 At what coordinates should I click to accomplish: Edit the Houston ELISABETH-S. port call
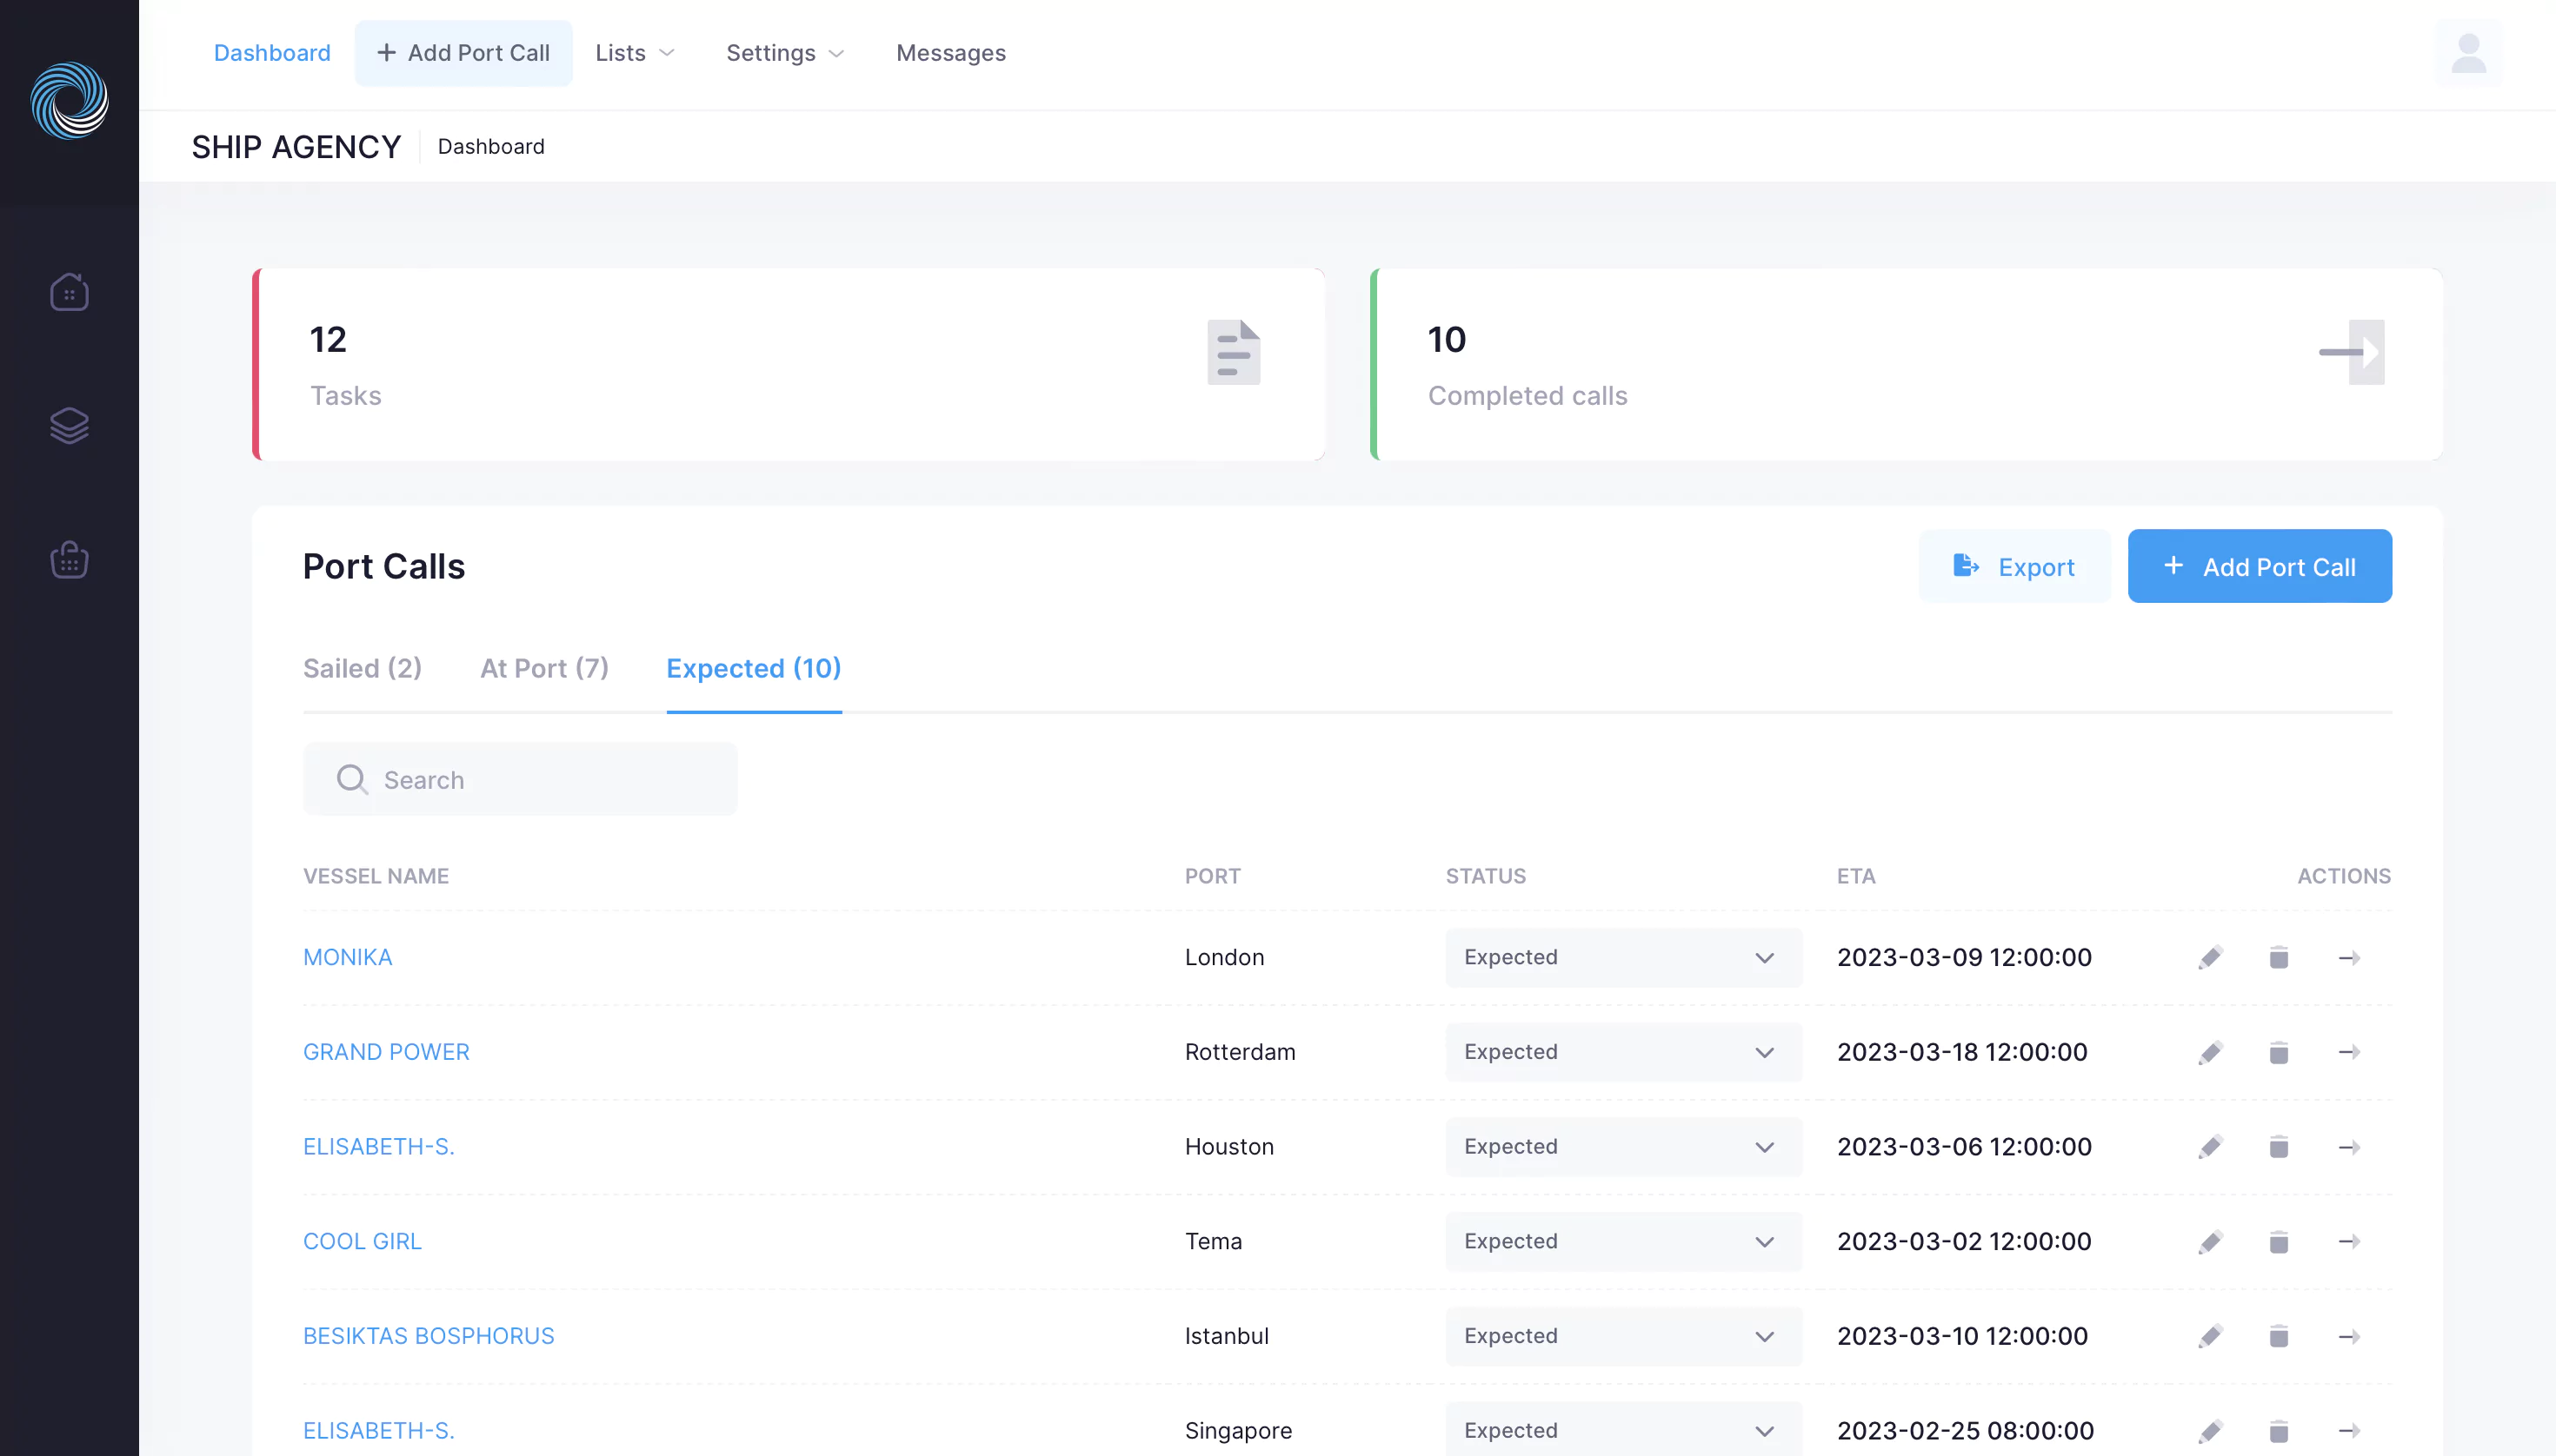pos(2210,1147)
